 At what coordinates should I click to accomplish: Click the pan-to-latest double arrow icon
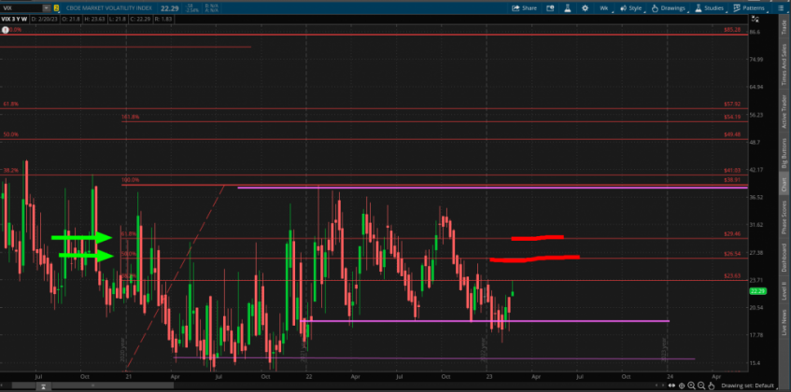coord(671,385)
